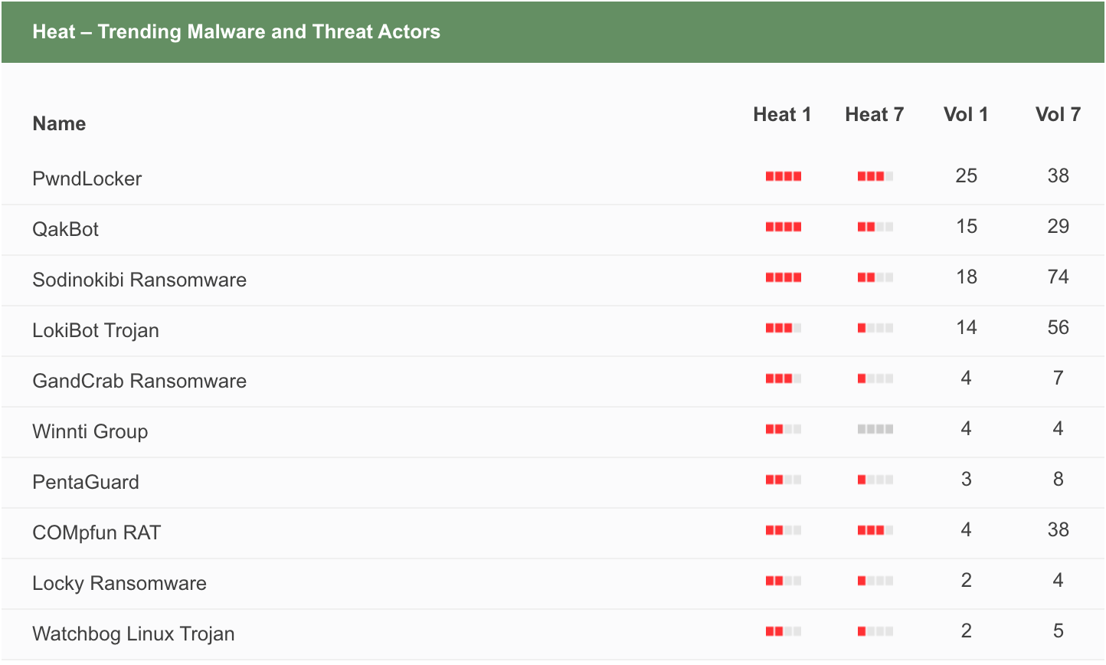Click PentaGuard Vol 1 value 3

pyautogui.click(x=967, y=479)
